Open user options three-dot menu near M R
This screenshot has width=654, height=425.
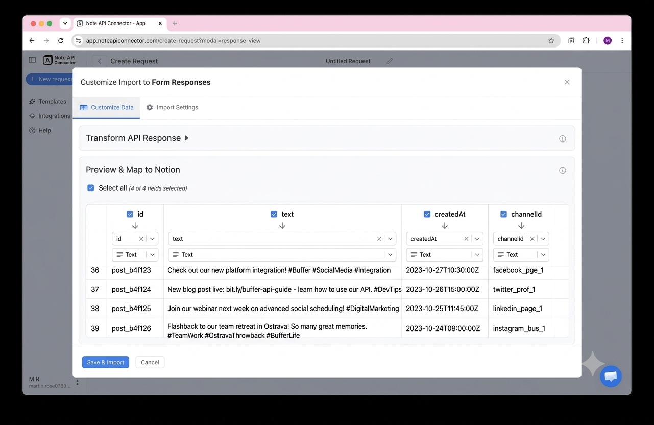coord(77,382)
